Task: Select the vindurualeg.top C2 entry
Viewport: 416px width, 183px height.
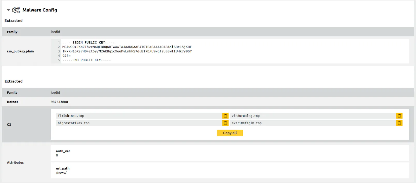Action: point(313,116)
